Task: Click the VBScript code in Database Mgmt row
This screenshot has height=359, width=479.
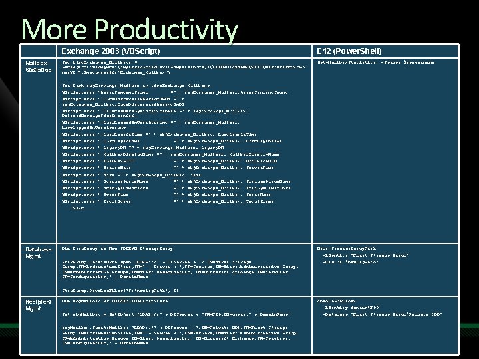Action: click(x=180, y=269)
